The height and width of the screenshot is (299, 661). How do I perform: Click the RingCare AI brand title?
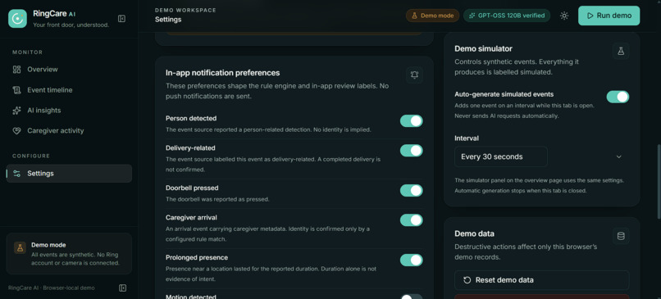(54, 14)
